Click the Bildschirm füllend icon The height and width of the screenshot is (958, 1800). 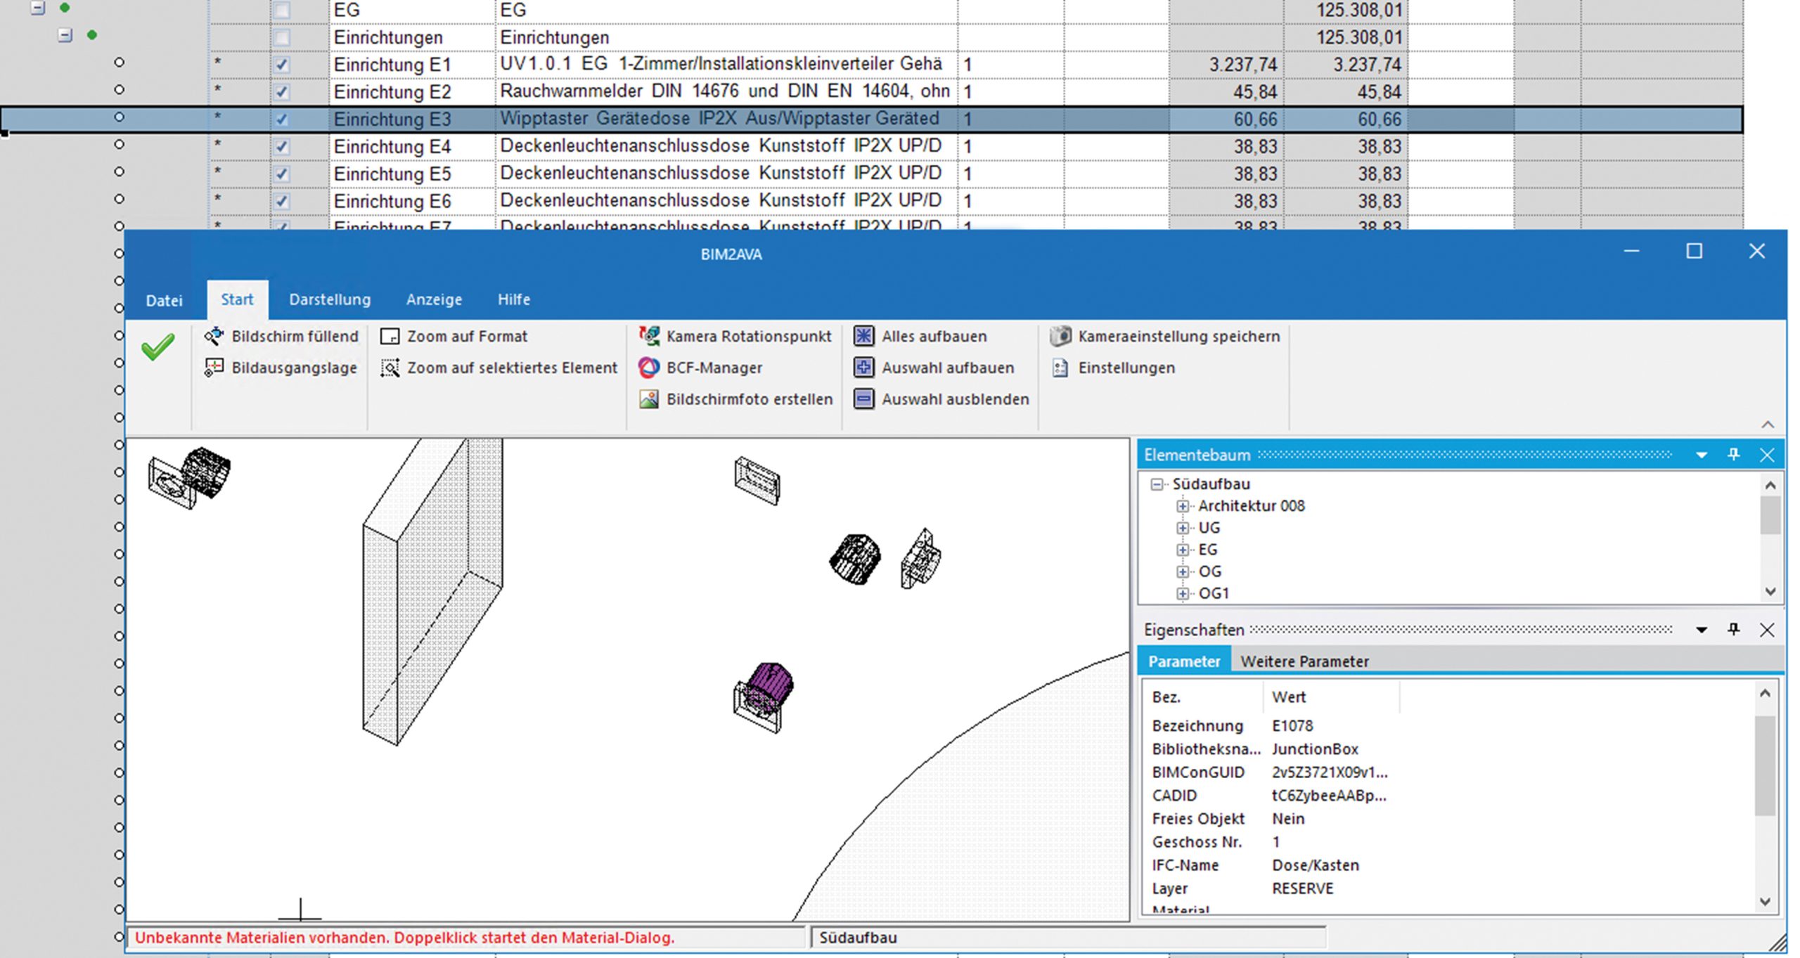[x=214, y=336]
